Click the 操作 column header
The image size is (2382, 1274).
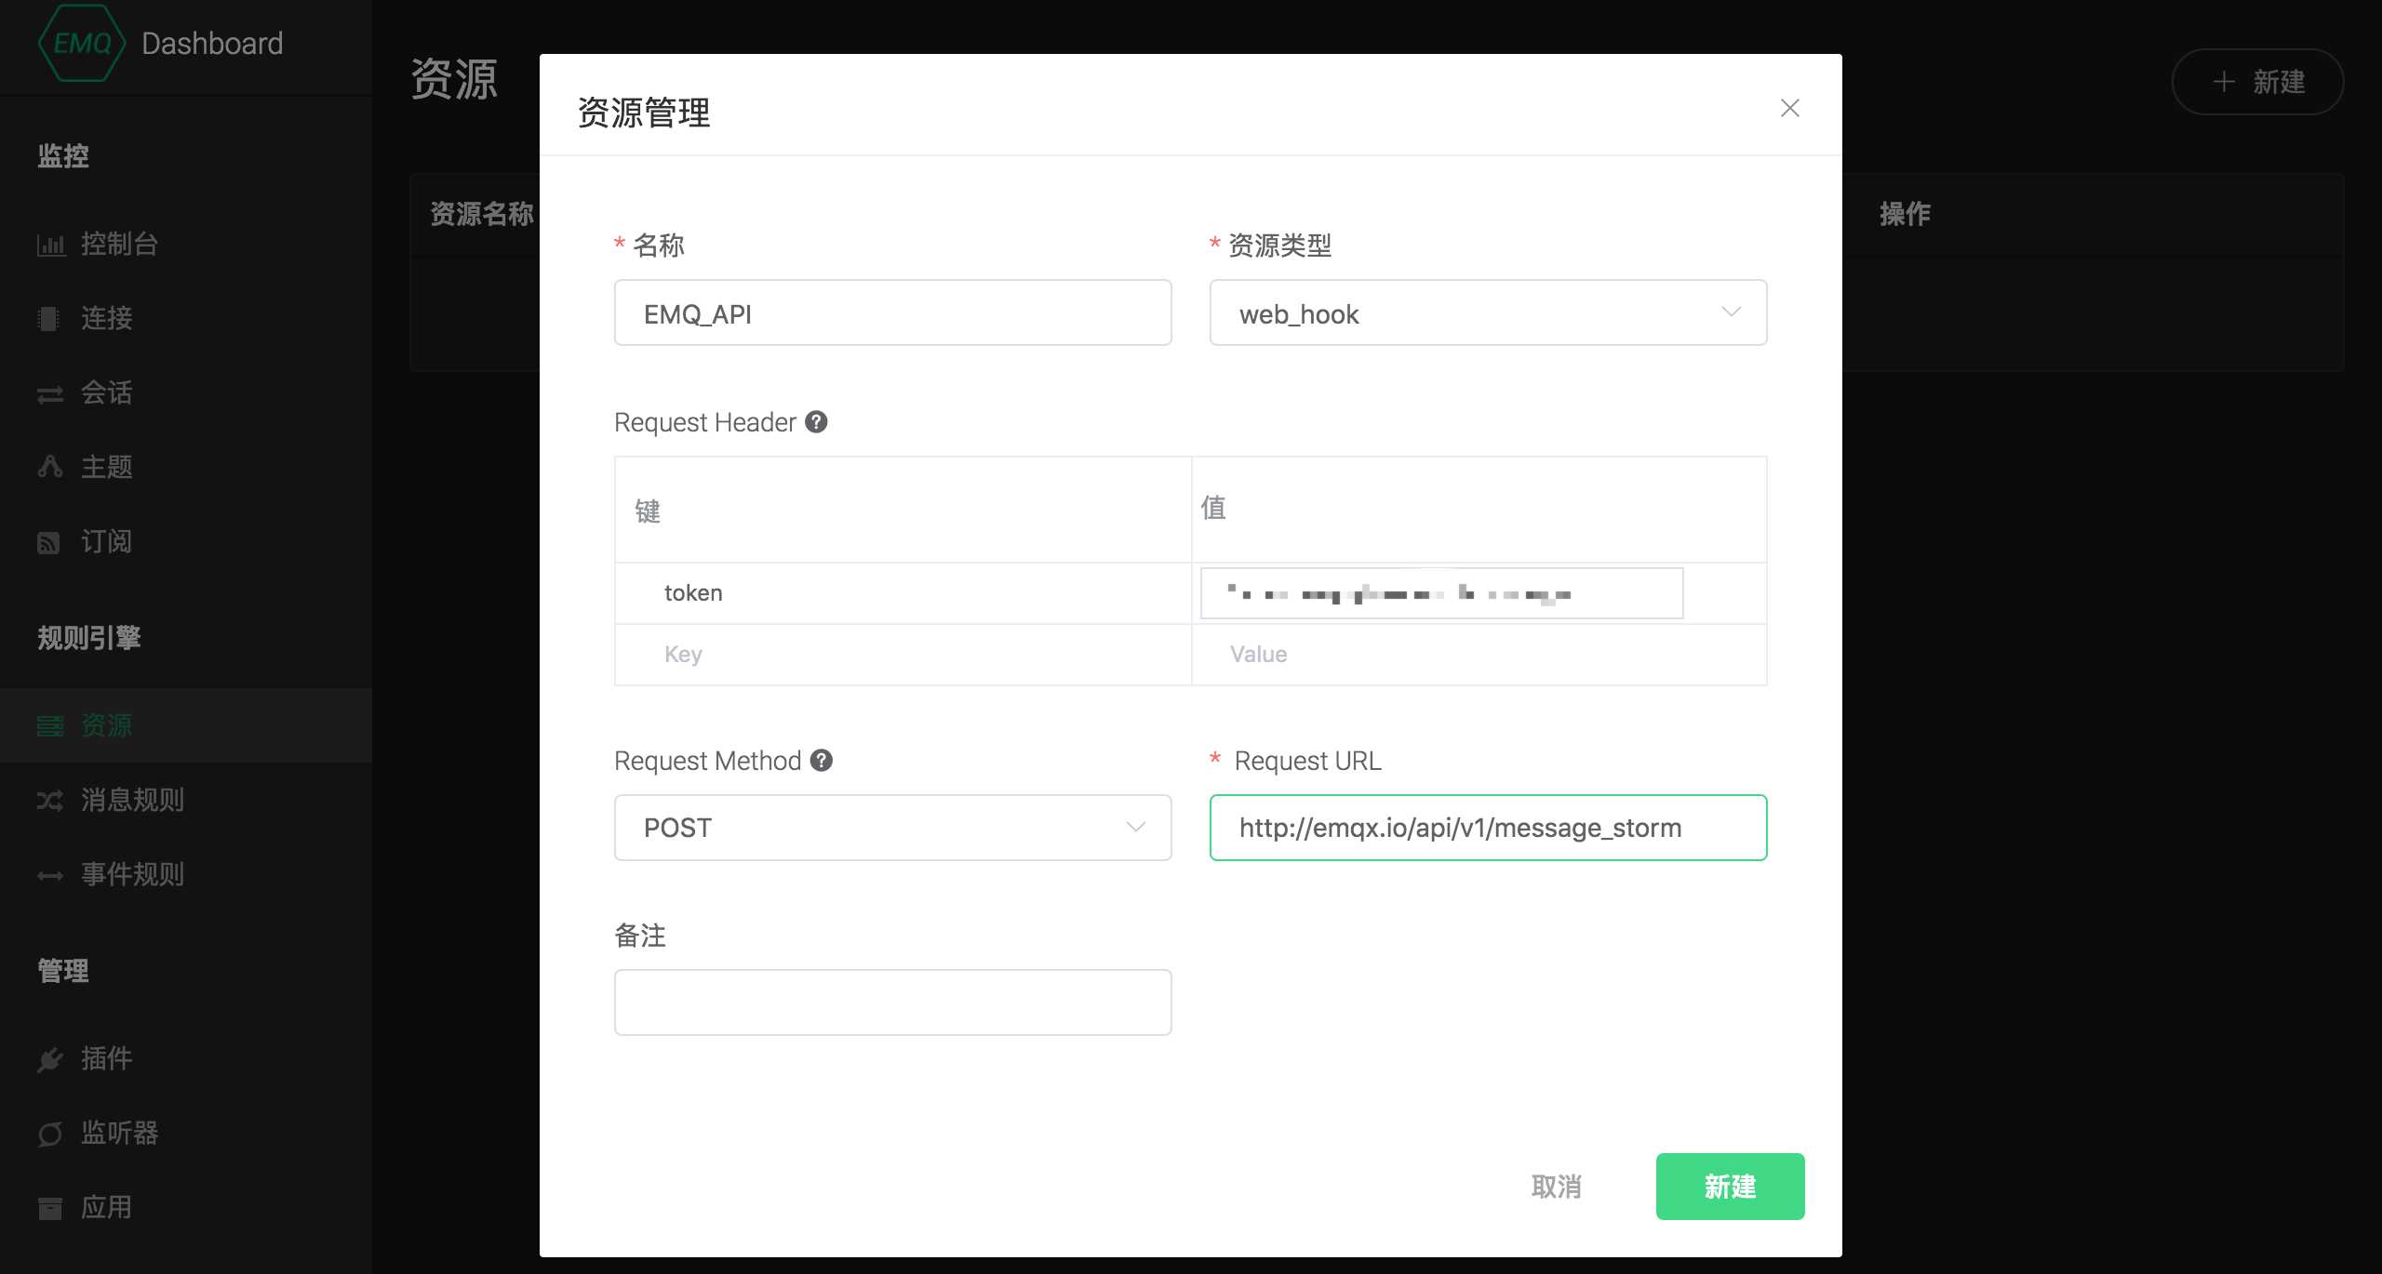click(1905, 214)
